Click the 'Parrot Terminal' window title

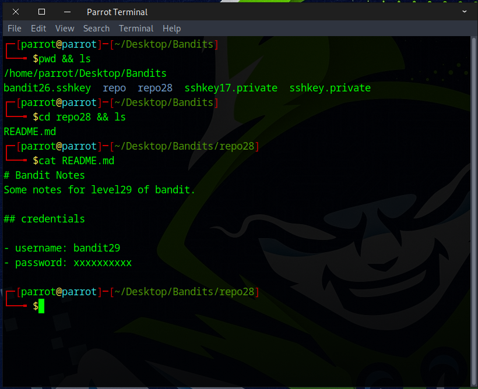[117, 12]
